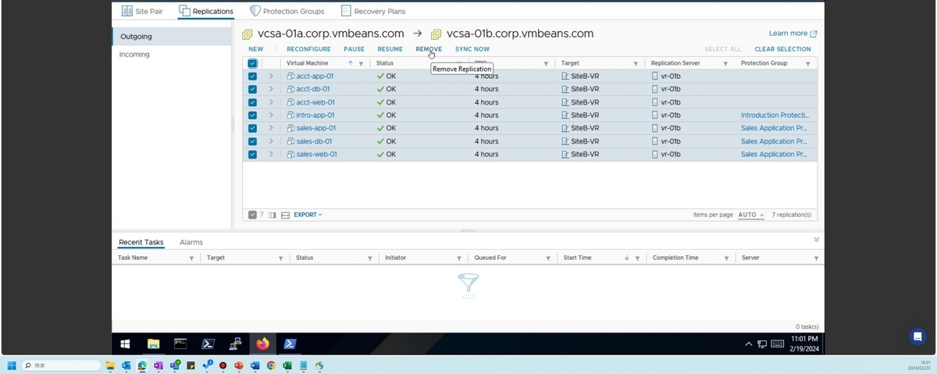The height and width of the screenshot is (374, 937).
Task: Filter the RPO column
Action: pyautogui.click(x=546, y=63)
